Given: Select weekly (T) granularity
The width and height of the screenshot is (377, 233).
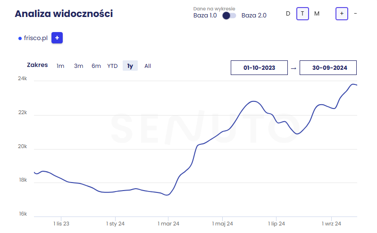Looking at the screenshot, I should pyautogui.click(x=302, y=14).
